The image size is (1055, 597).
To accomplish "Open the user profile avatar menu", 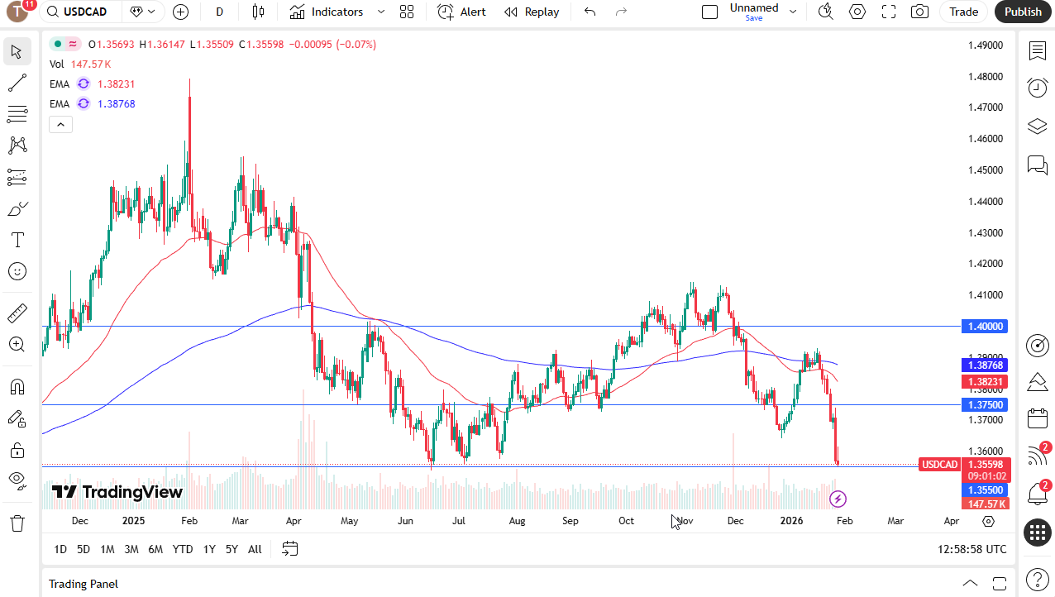I will click(x=19, y=12).
